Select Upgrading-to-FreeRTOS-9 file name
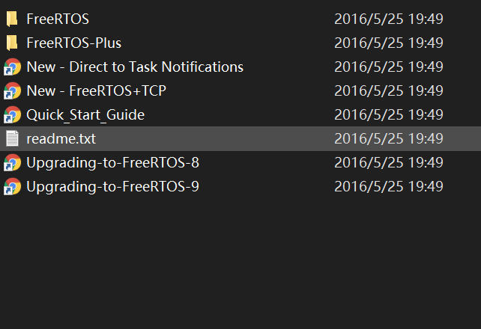Image resolution: width=481 pixels, height=329 pixels. (x=112, y=186)
